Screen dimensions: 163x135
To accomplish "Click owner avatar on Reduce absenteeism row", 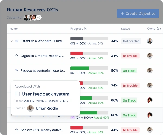I will pos(150,70).
